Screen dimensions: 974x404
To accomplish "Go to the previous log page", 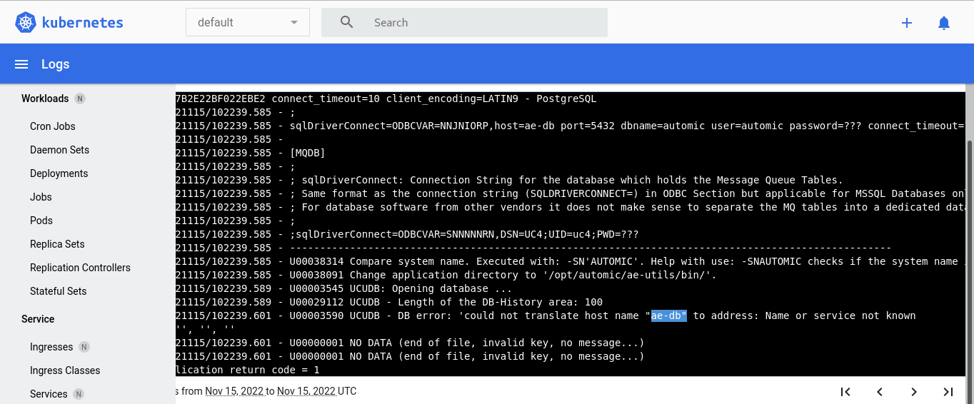I will [x=880, y=391].
